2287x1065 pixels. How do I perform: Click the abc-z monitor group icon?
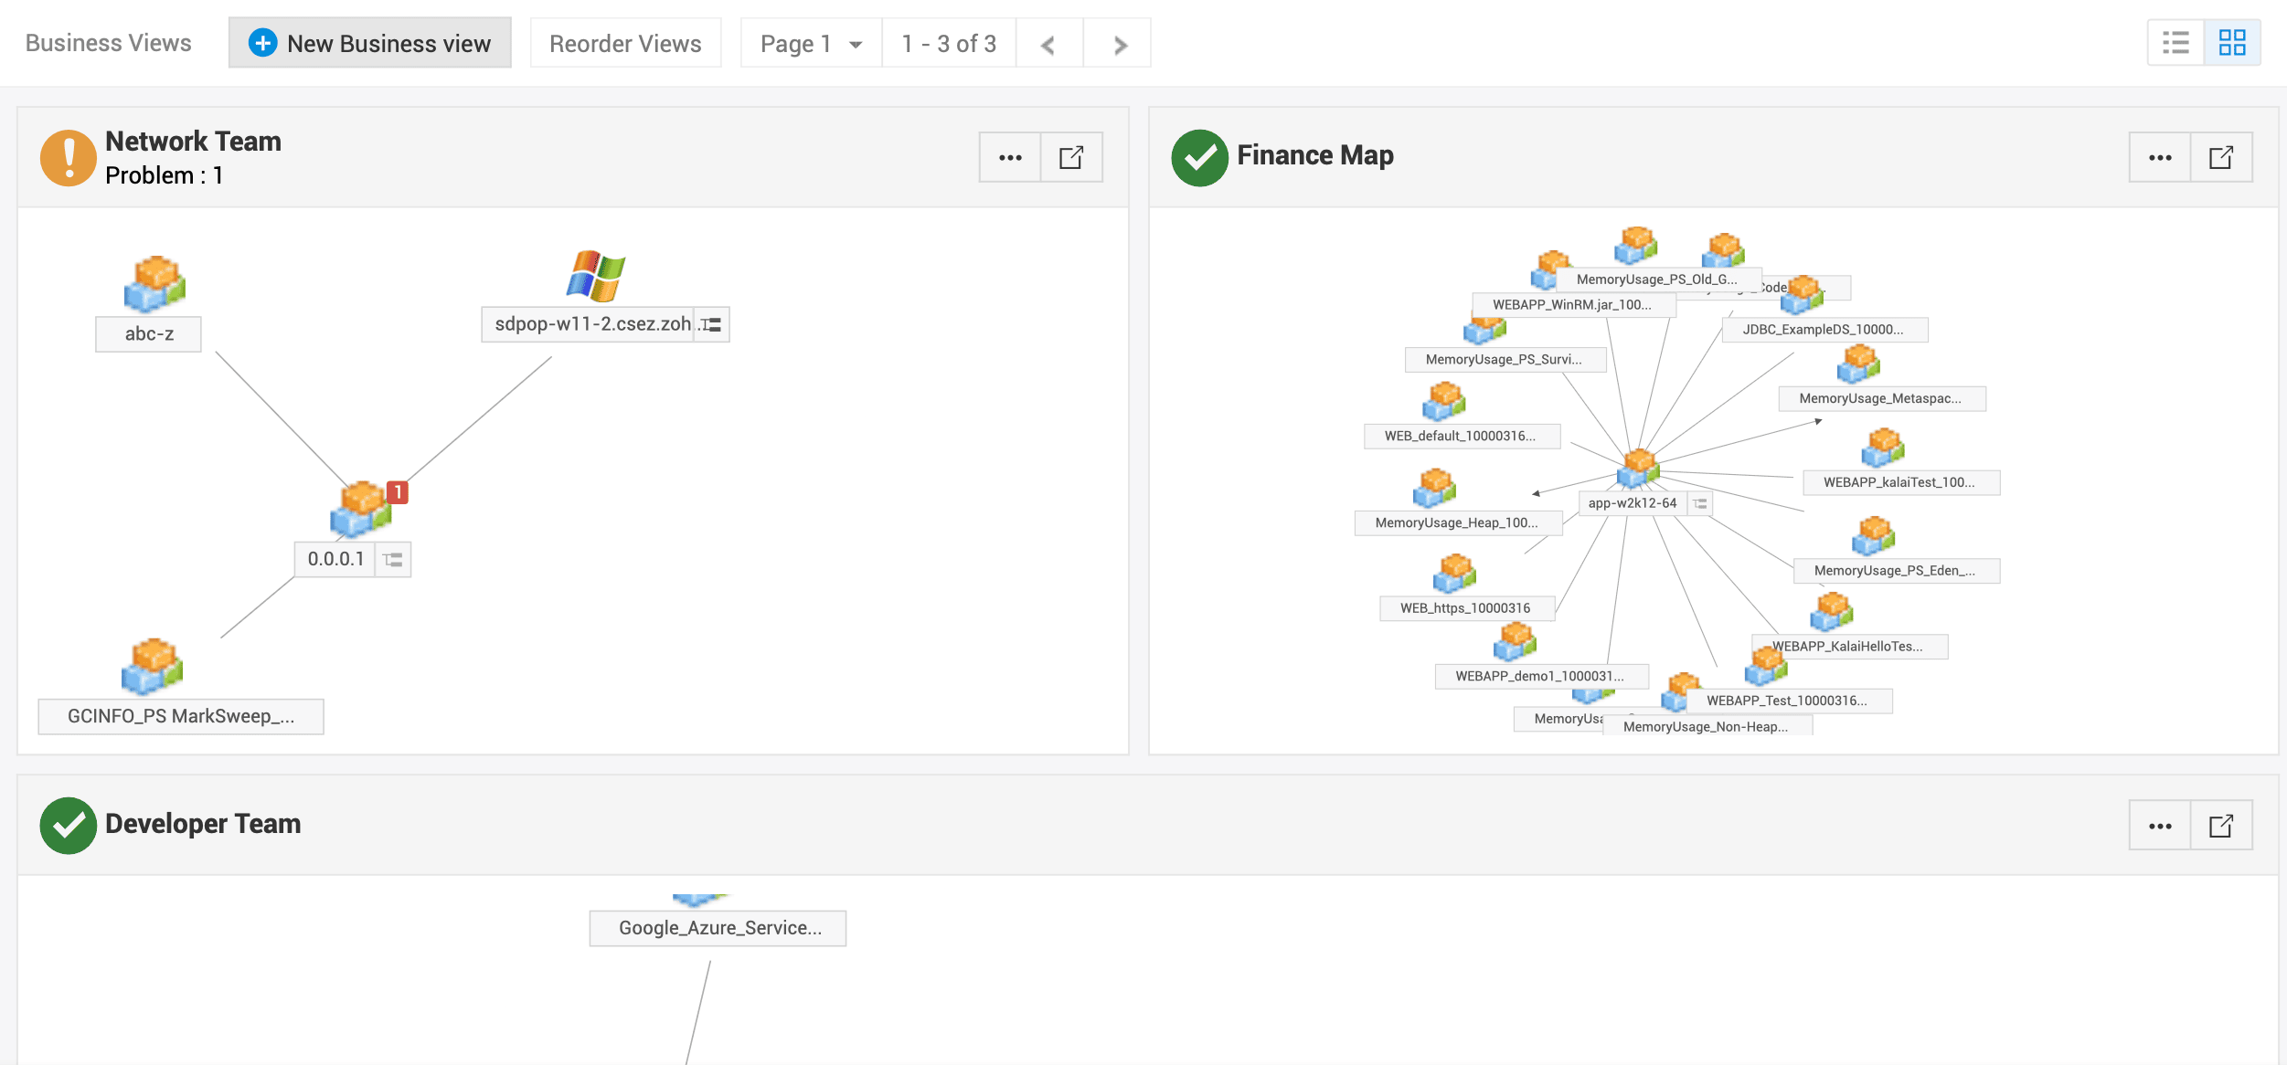tap(154, 284)
